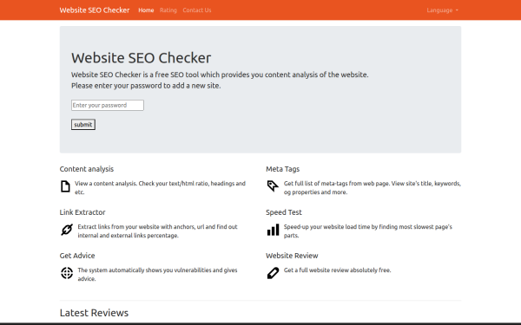Submit the password form
The width and height of the screenshot is (521, 325).
pyautogui.click(x=83, y=125)
